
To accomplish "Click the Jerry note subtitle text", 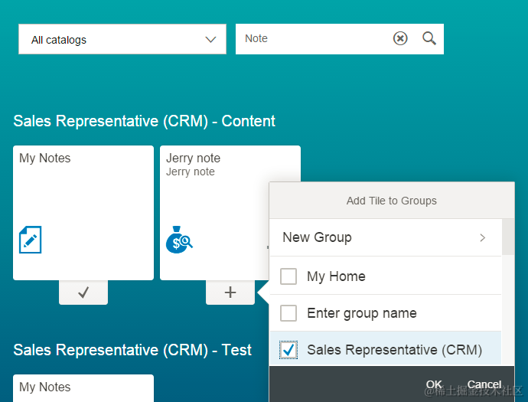I will [191, 172].
